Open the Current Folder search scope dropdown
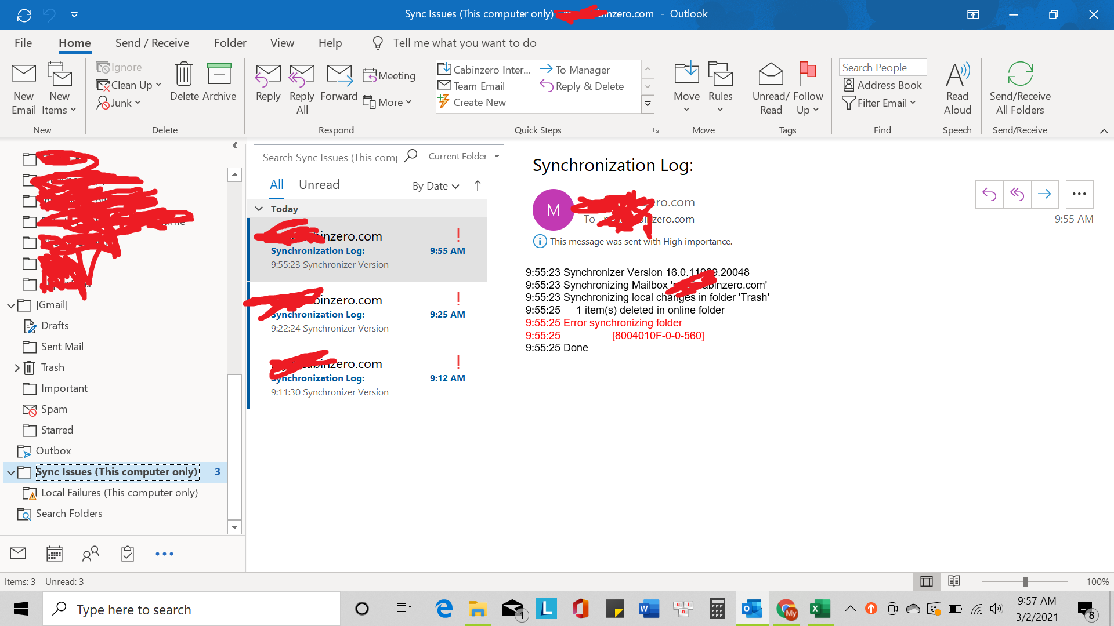1114x626 pixels. click(x=464, y=156)
